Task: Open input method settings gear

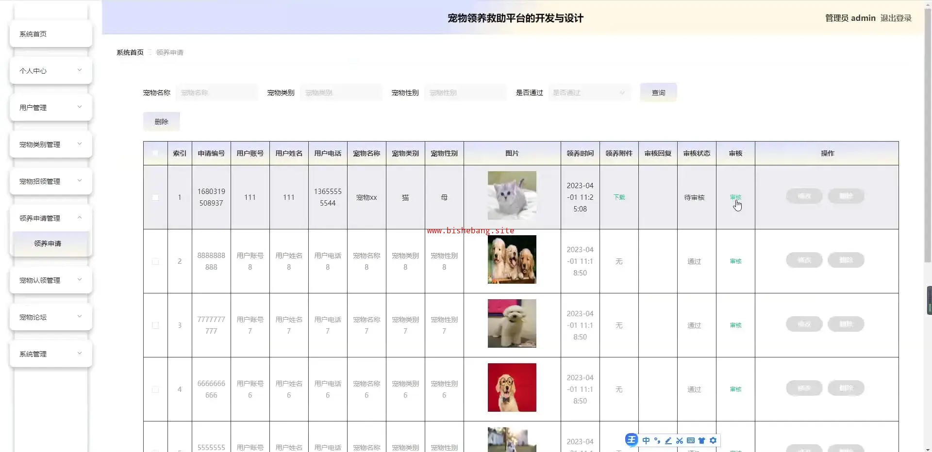Action: coord(713,440)
